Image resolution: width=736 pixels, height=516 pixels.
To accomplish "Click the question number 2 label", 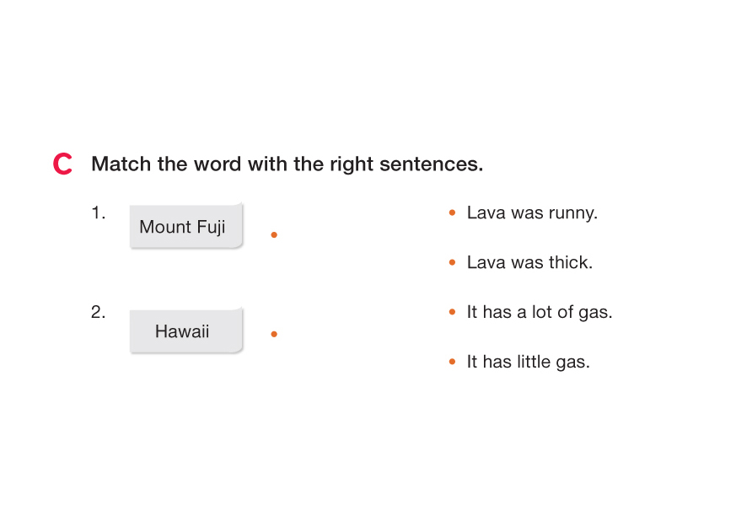I will 99,313.
